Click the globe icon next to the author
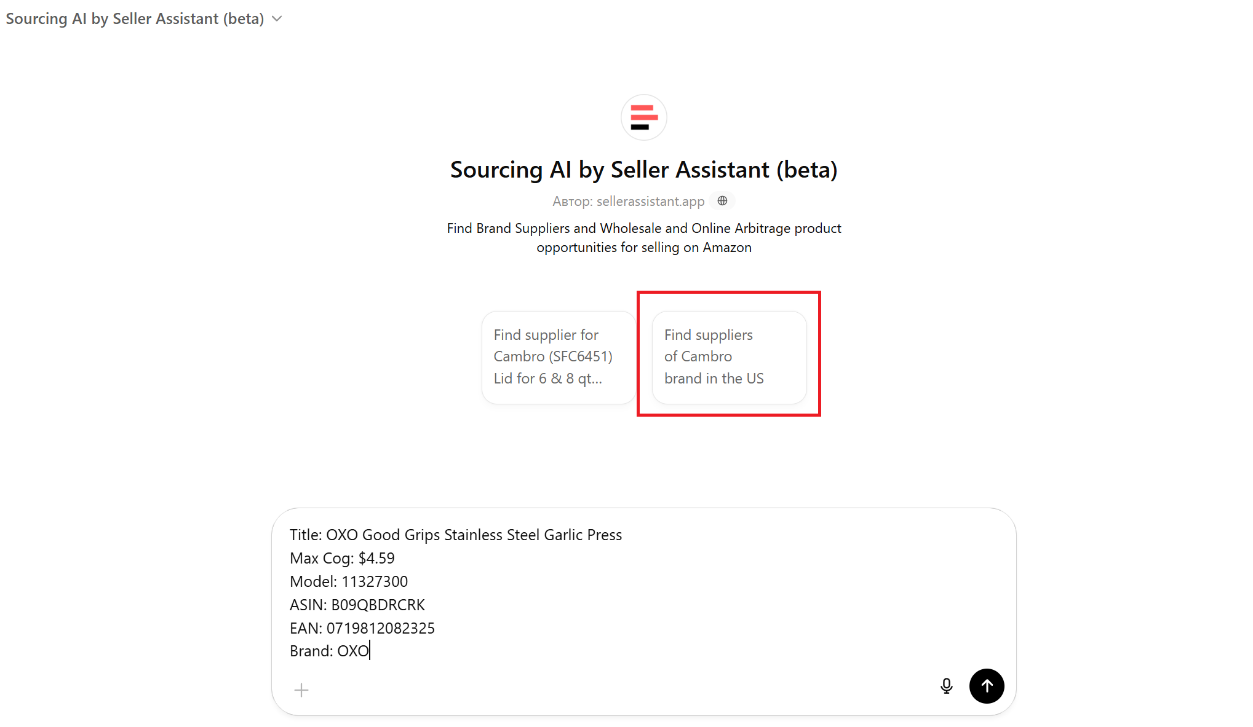1253x727 pixels. [722, 201]
